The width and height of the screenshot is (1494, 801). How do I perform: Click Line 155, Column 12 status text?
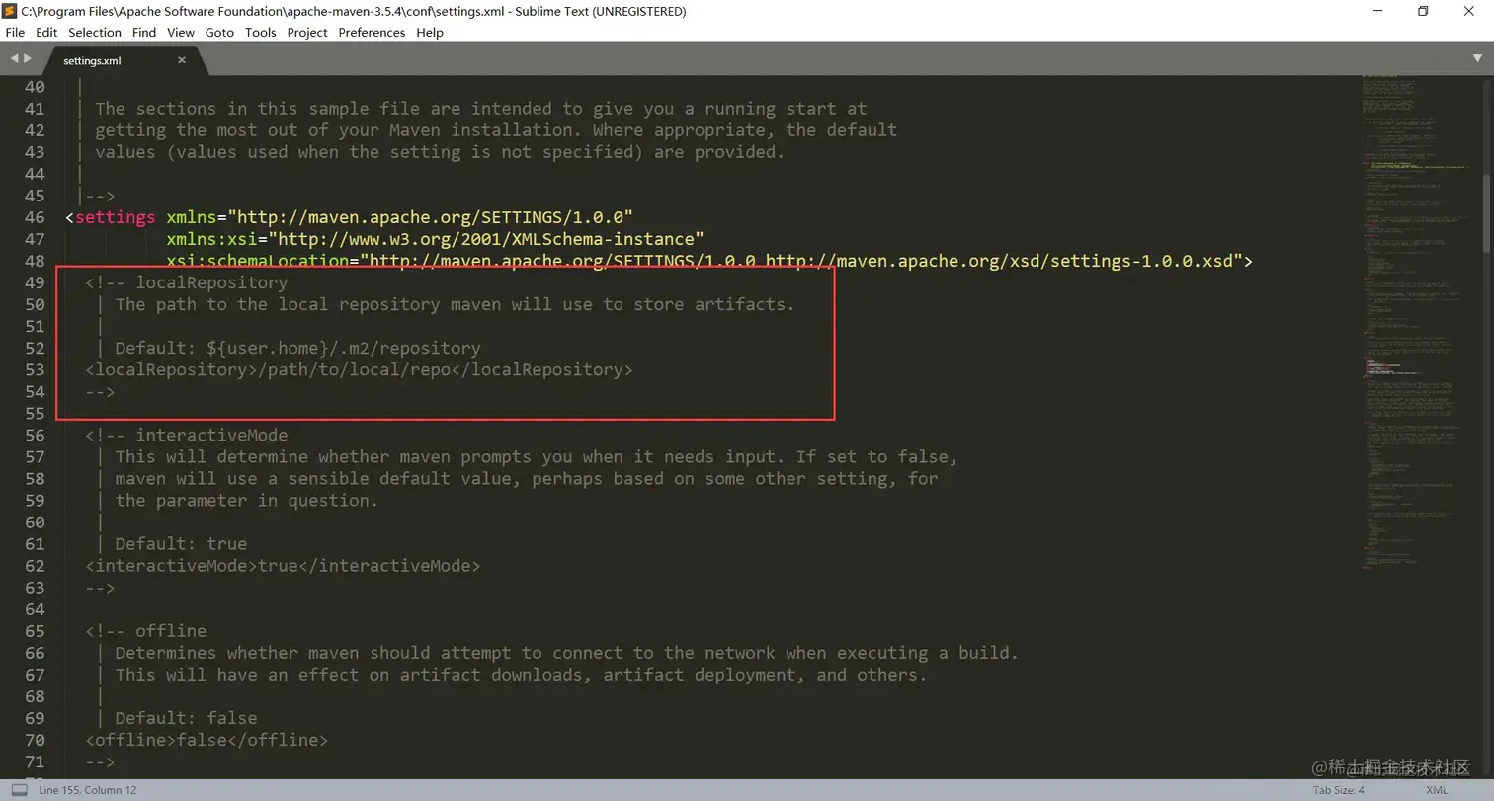[x=88, y=790]
